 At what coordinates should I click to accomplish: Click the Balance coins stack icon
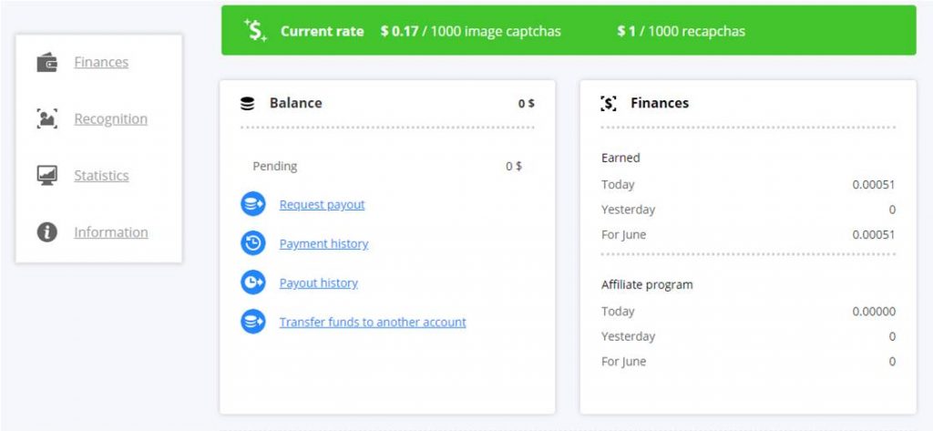click(247, 104)
